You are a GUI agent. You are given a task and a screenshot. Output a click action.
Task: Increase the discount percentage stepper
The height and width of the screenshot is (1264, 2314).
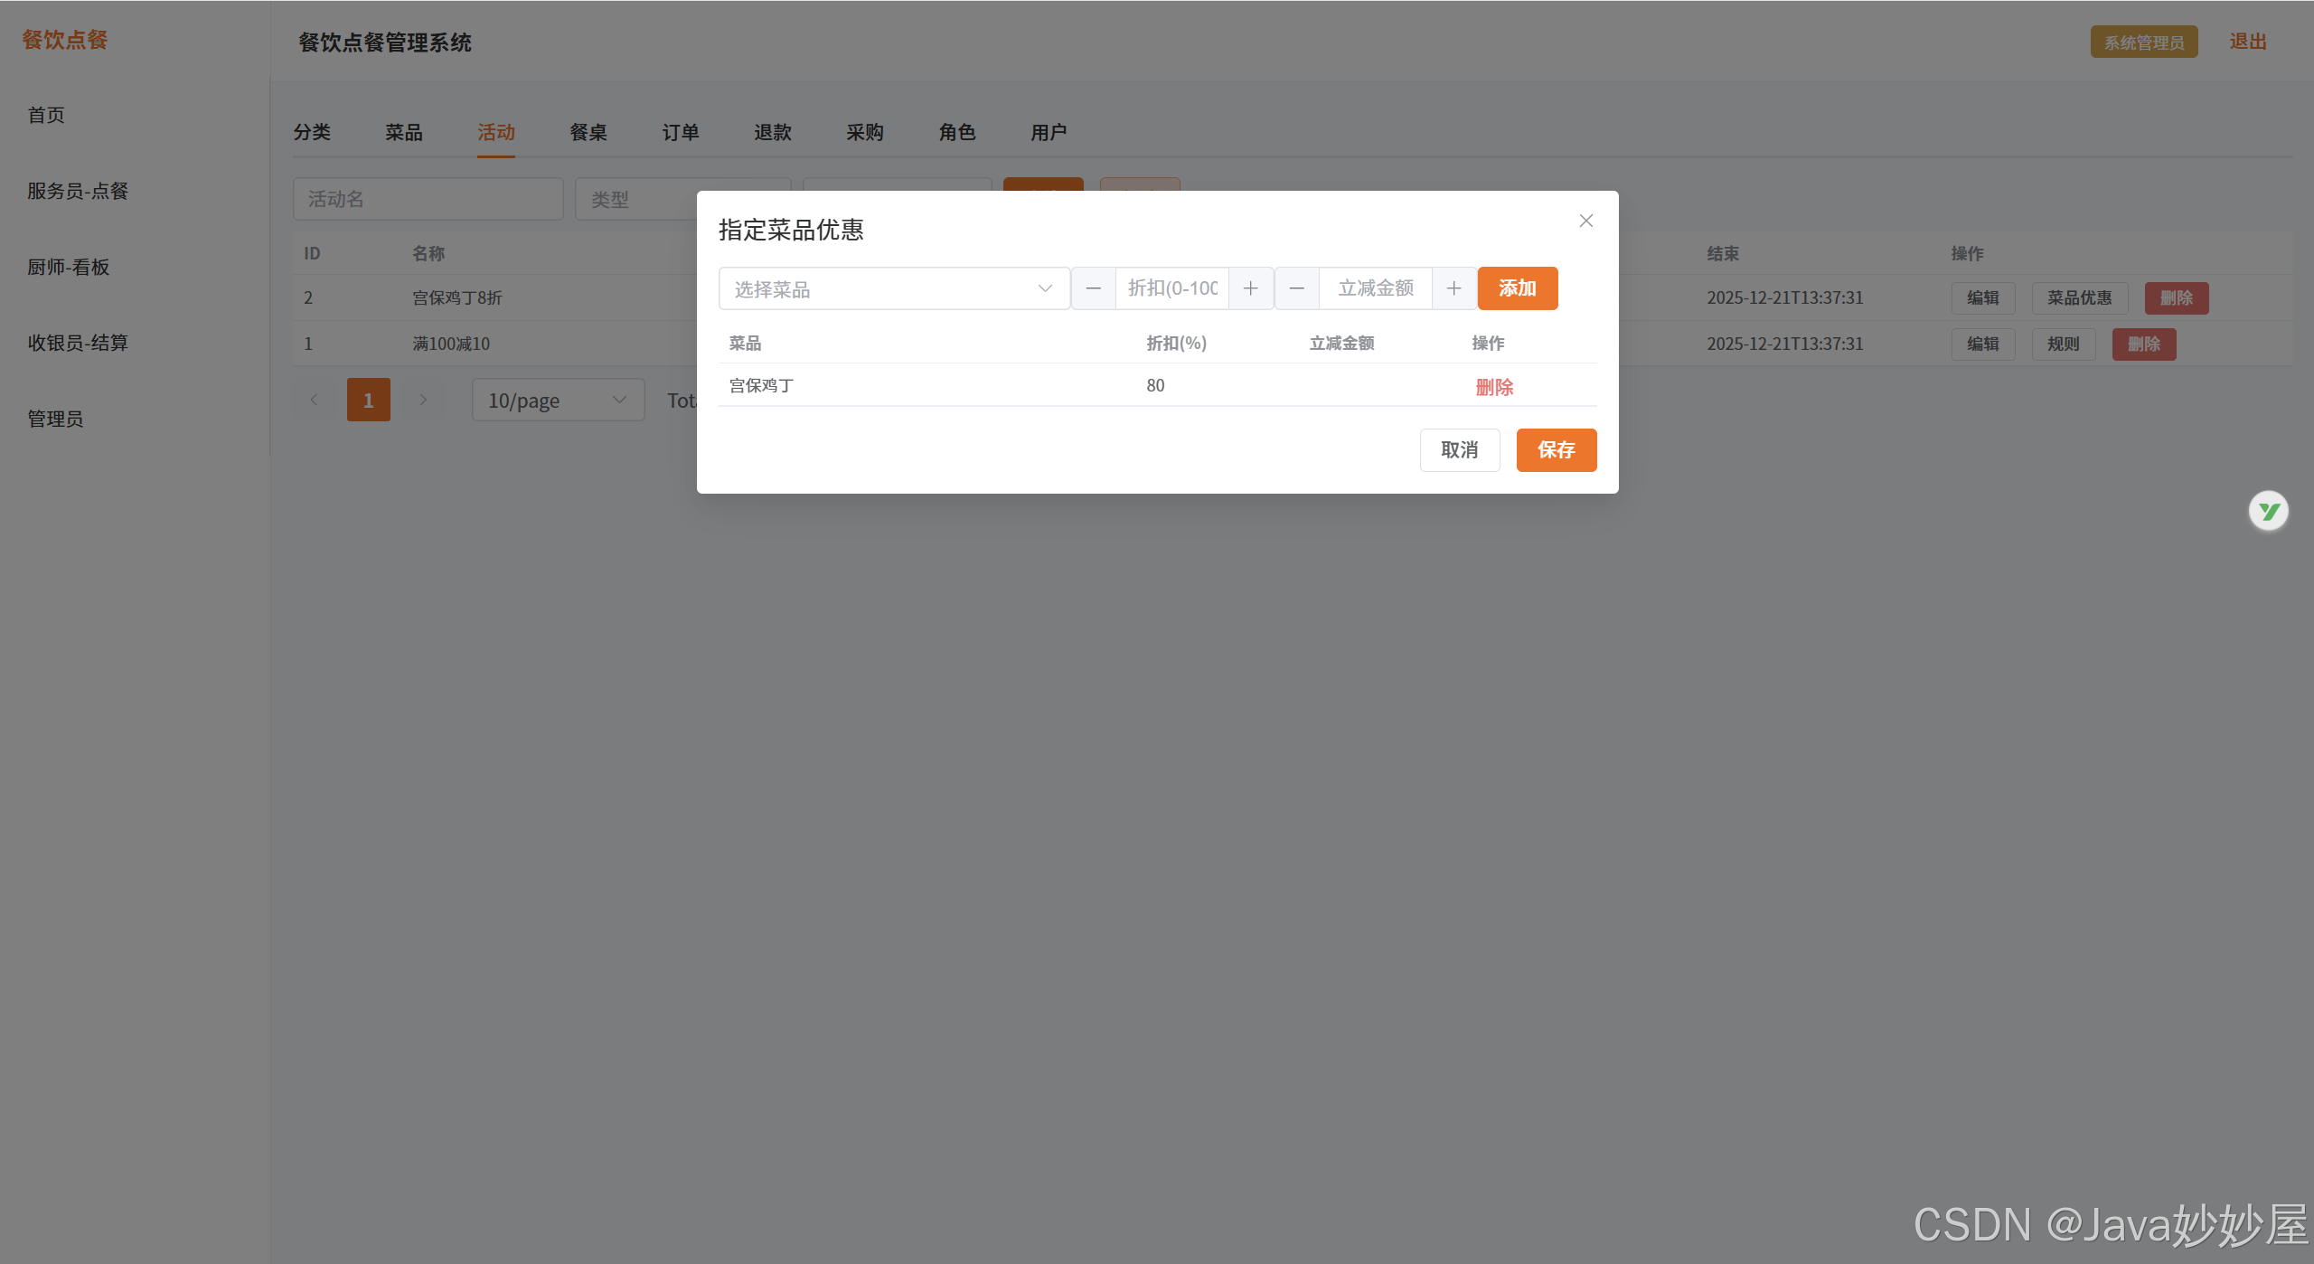(1251, 288)
